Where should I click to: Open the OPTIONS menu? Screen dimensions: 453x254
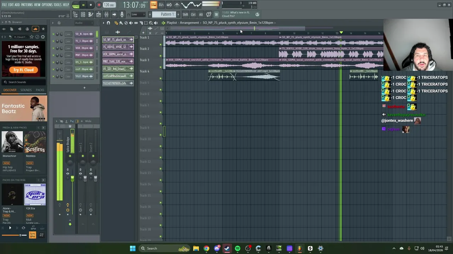click(47, 5)
